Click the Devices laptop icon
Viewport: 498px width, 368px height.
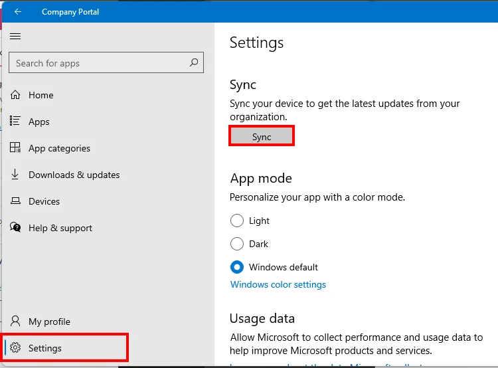(x=15, y=201)
